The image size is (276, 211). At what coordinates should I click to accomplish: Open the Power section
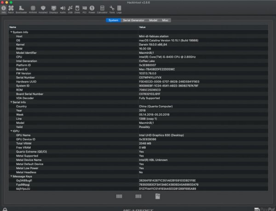pos(92,10)
